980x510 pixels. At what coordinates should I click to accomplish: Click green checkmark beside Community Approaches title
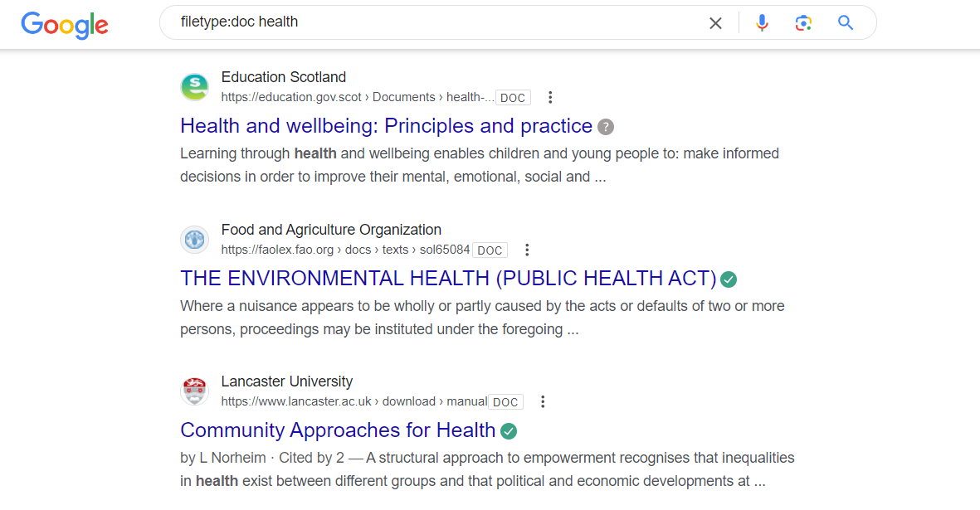[509, 431]
